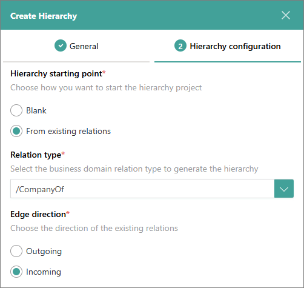The width and height of the screenshot is (304, 288).
Task: Close the Create Hierarchy dialog
Action: pos(286,15)
